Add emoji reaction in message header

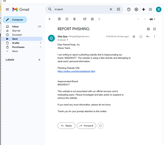click(x=141, y=37)
